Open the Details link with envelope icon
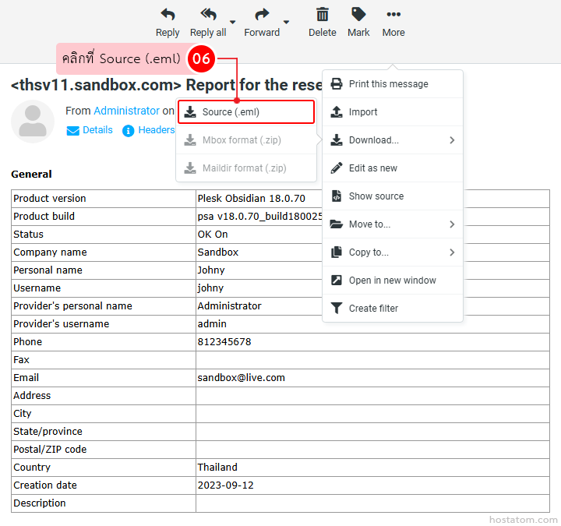561x526 pixels. (90, 130)
